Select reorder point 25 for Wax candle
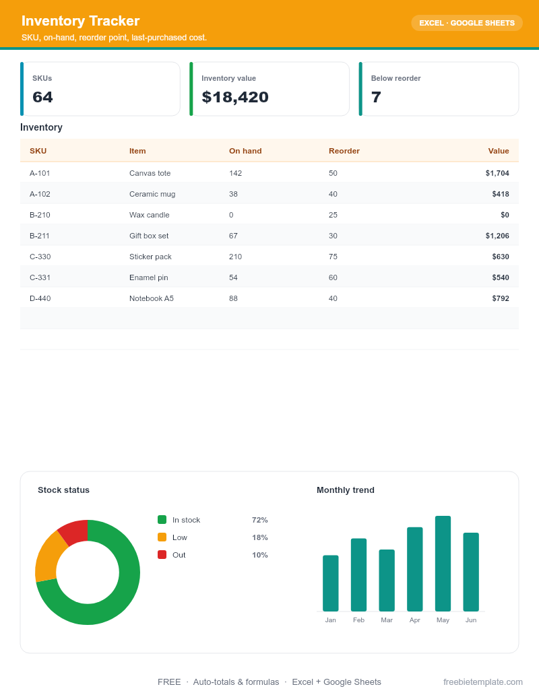539x697 pixels. coord(333,215)
